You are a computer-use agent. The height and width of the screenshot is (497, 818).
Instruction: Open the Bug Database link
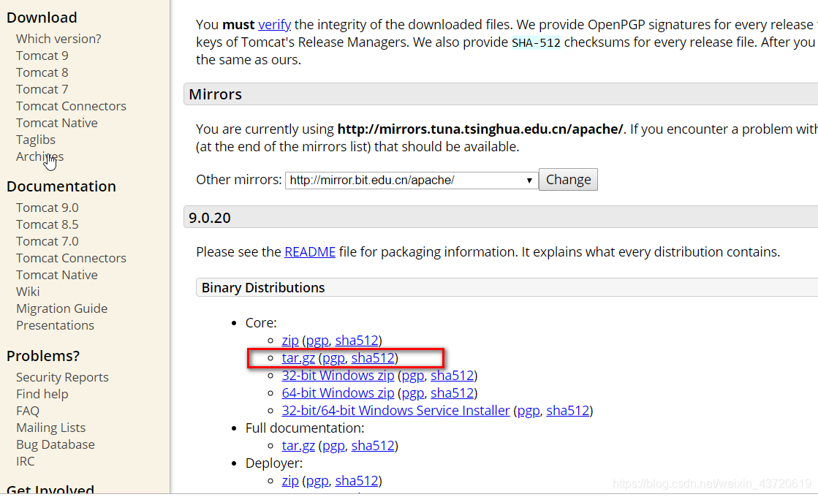(56, 444)
